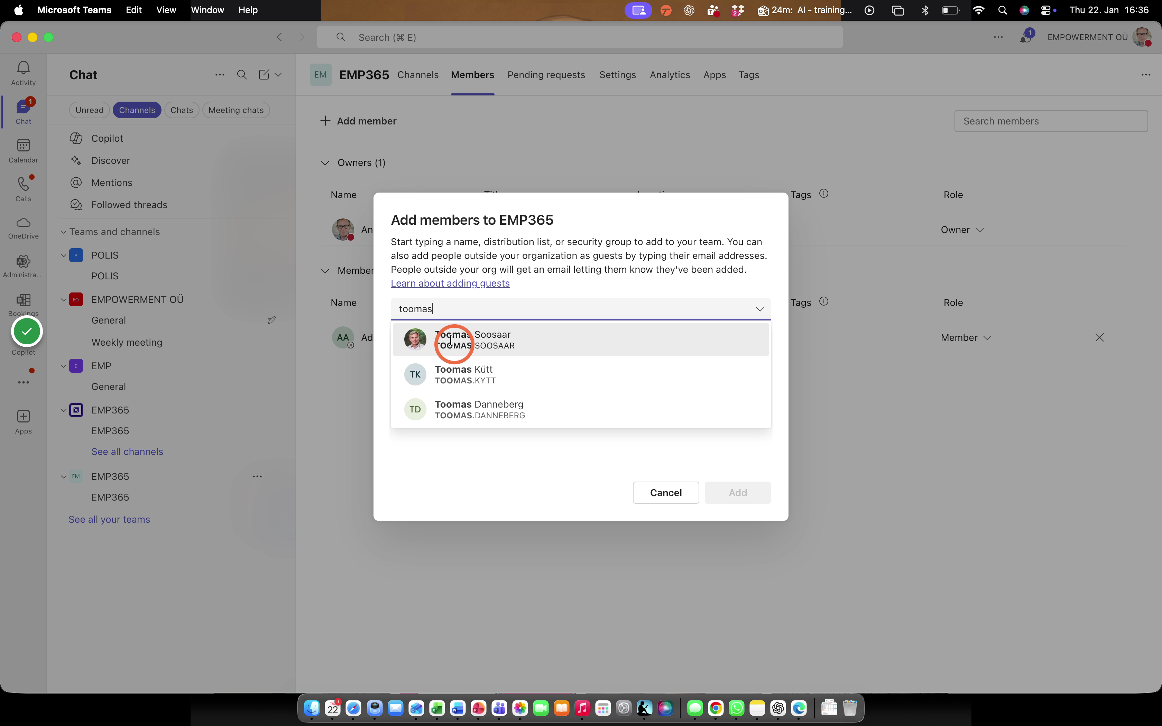Remove member with the X icon
This screenshot has width=1162, height=726.
tap(1100, 337)
